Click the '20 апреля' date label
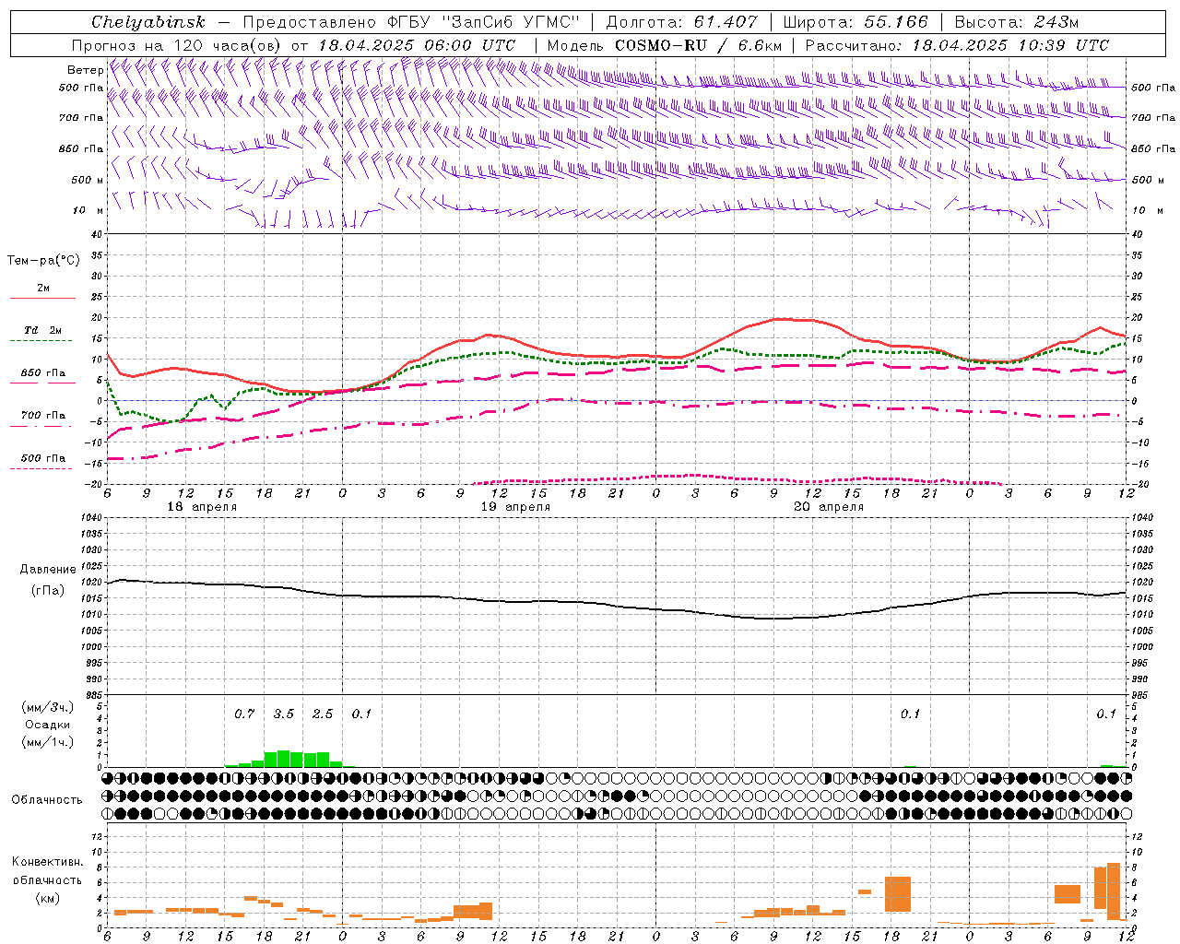Image resolution: width=1180 pixels, height=944 pixels. click(x=829, y=507)
